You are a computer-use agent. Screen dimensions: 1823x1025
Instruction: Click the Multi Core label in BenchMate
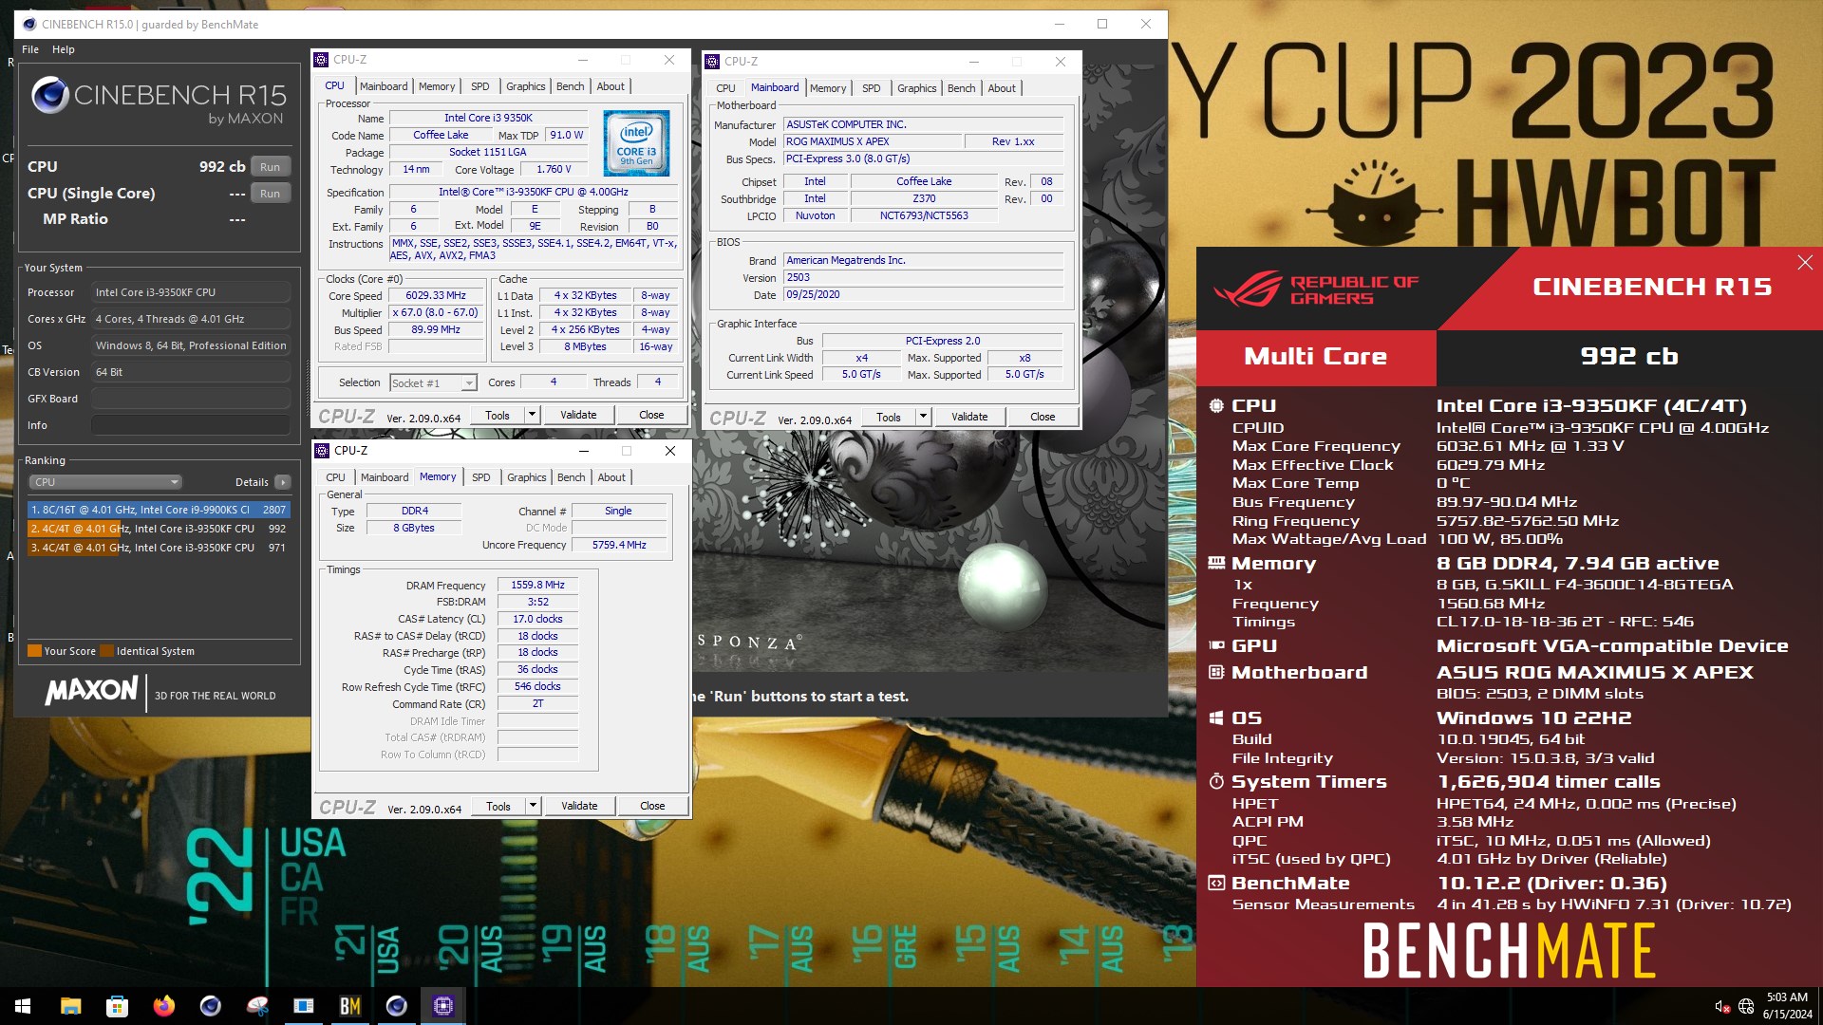(x=1316, y=357)
